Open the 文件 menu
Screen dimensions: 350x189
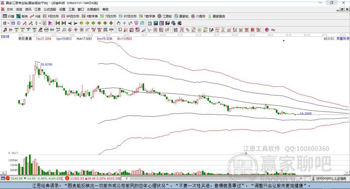tap(10, 9)
